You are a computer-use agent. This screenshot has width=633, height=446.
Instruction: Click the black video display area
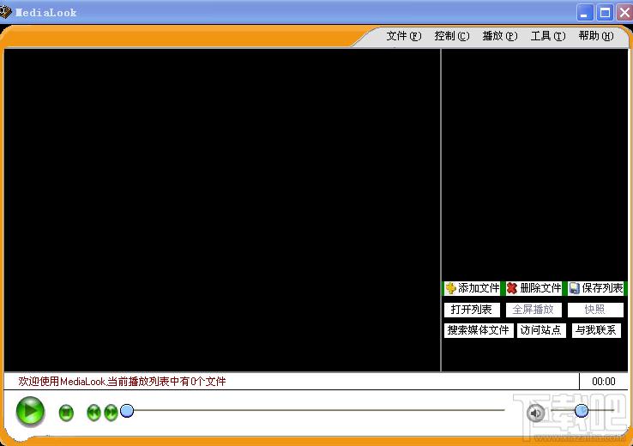click(x=222, y=210)
